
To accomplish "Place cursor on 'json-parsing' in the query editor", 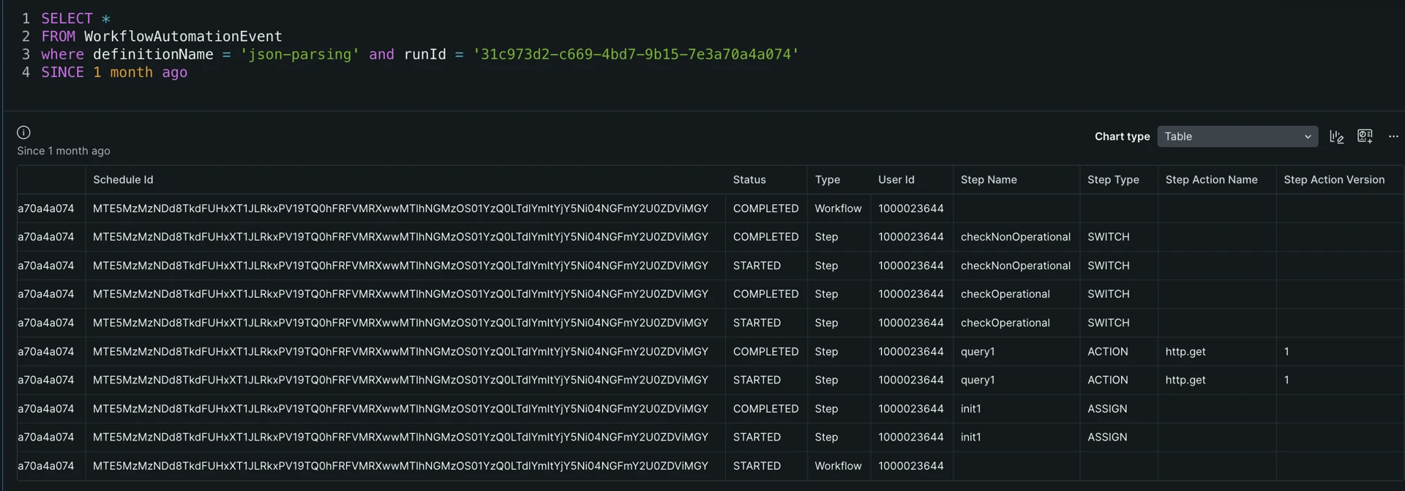I will tap(299, 55).
